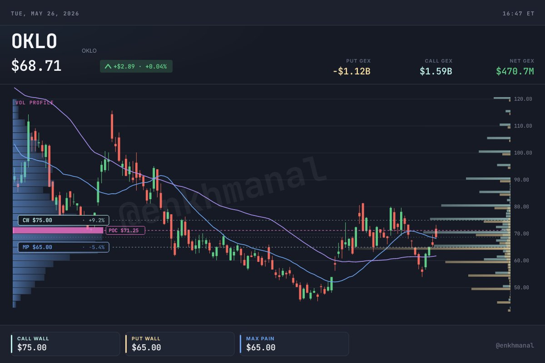Click the 120.00 price axis label
This screenshot has width=545, height=363.
pos(523,99)
